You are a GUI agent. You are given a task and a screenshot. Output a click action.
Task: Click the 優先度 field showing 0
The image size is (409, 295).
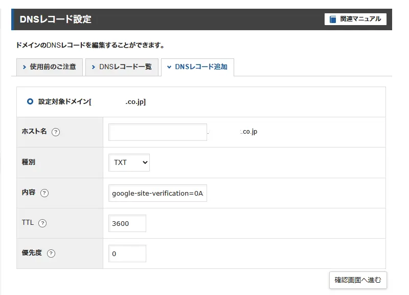(x=127, y=254)
